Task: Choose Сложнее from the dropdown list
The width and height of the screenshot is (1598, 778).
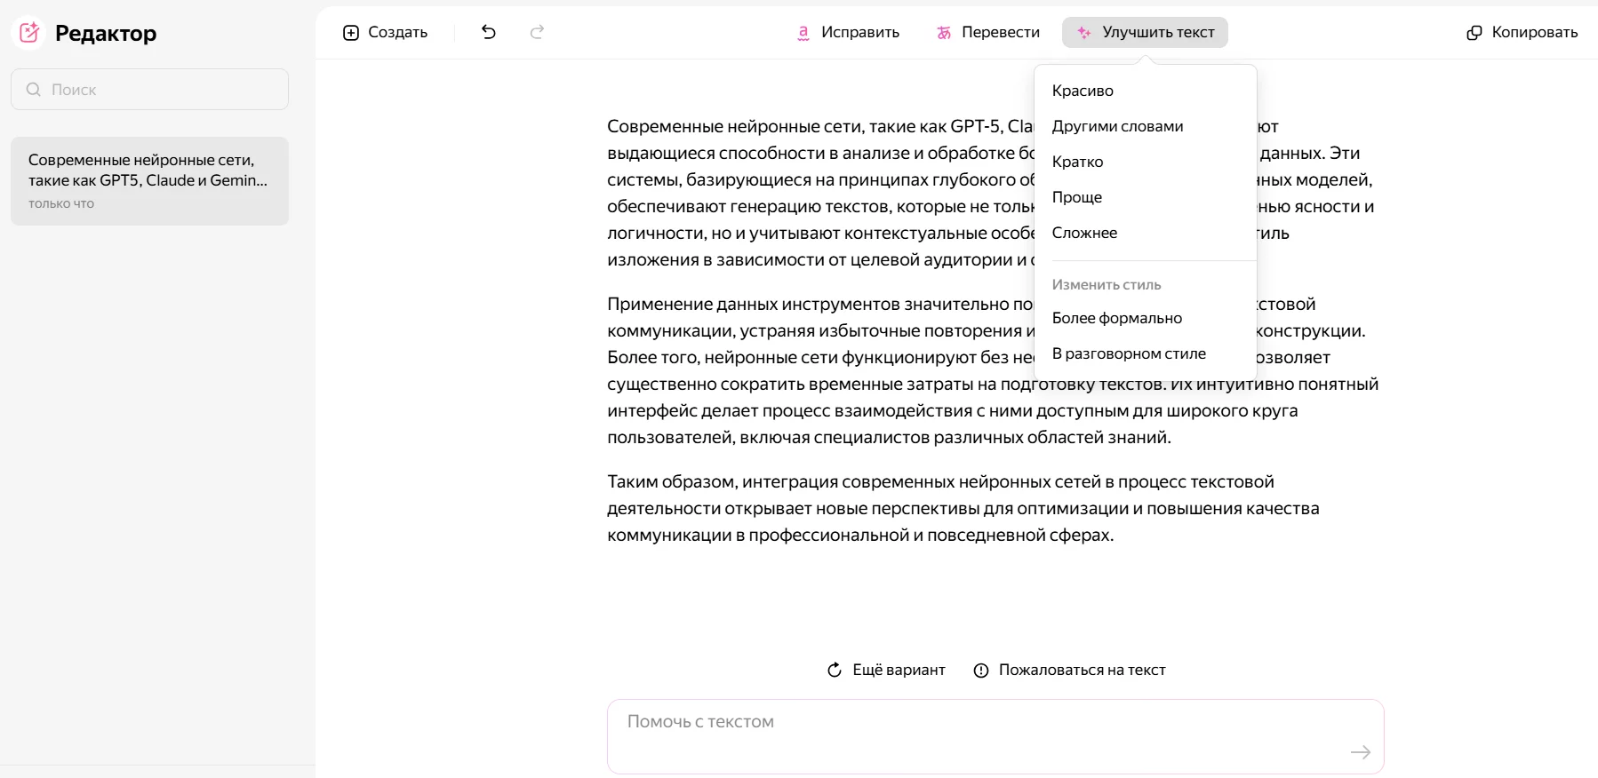Action: click(1084, 233)
